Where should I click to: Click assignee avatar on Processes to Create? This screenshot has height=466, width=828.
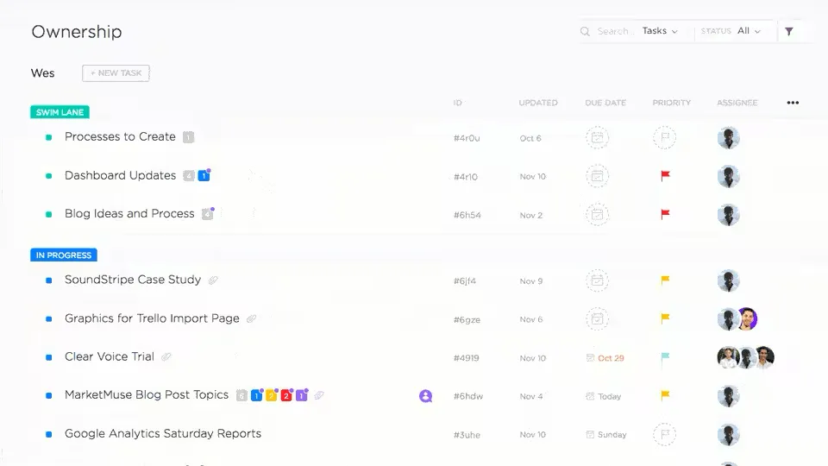click(728, 138)
